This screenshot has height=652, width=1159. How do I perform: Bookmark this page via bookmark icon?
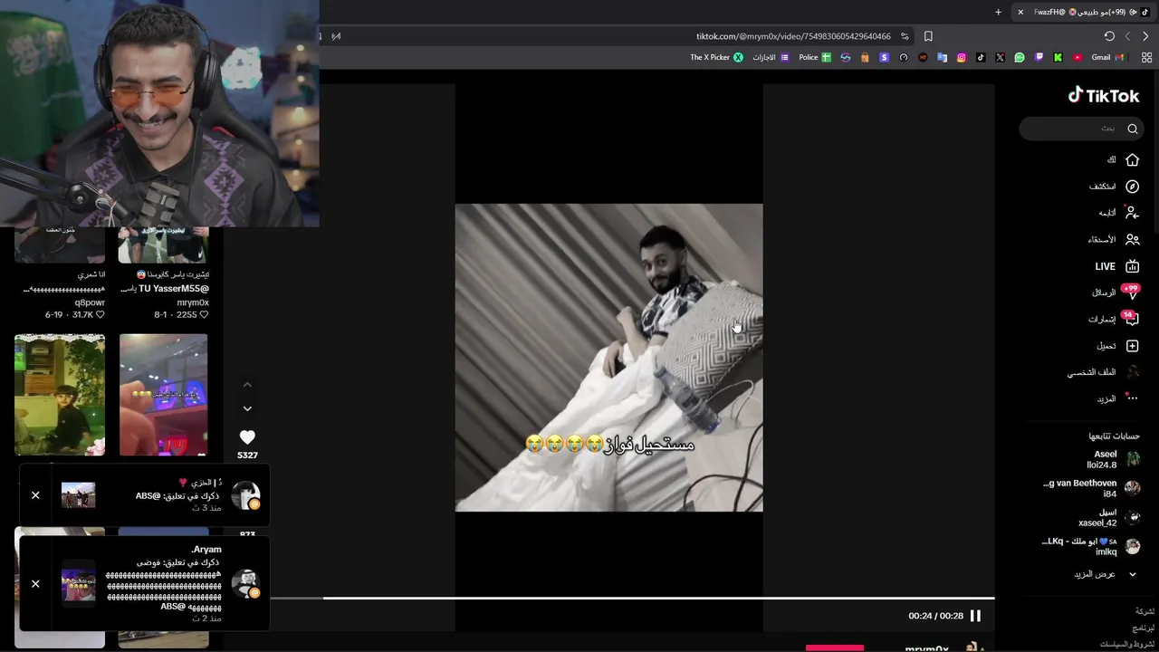click(x=928, y=36)
